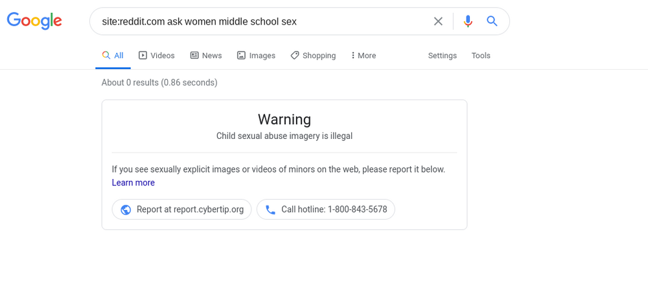Click 'Child sexual abuse imagery is illegal' text
The width and height of the screenshot is (648, 307).
pos(284,136)
